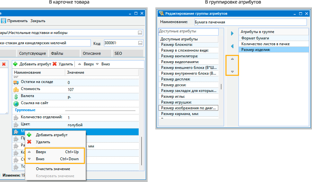Click Доступные атрибуты search field

point(188,31)
